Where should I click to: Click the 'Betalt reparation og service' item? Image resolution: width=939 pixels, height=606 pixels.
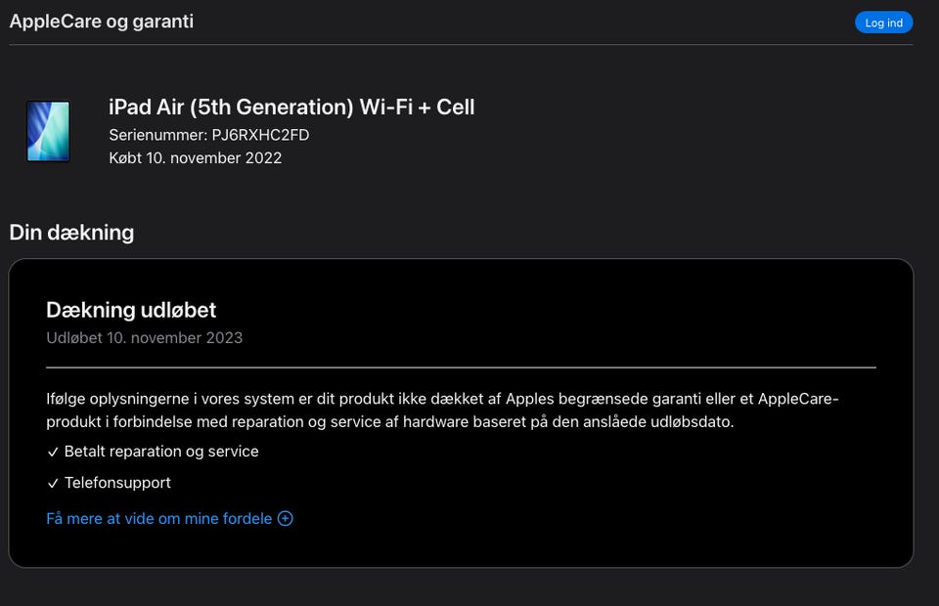pos(161,452)
